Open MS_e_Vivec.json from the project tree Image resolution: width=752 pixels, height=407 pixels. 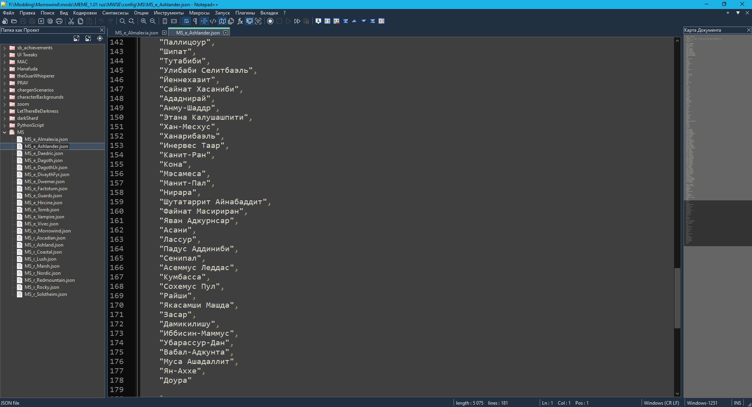click(x=41, y=224)
